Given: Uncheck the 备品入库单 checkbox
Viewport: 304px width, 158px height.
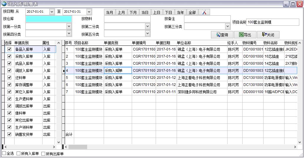Looking at the screenshot, I should click(9, 49).
